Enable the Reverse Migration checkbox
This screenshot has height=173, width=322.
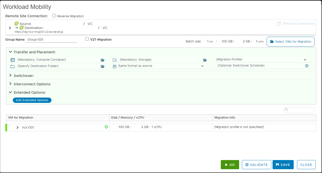tap(54, 16)
